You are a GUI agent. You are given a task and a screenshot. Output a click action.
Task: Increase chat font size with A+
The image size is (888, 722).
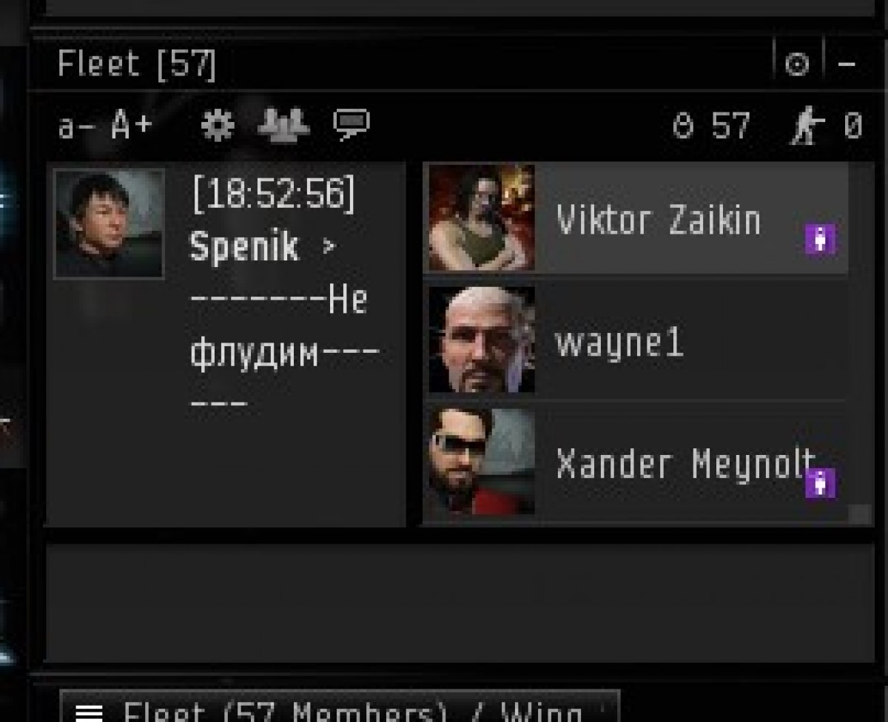pos(131,126)
